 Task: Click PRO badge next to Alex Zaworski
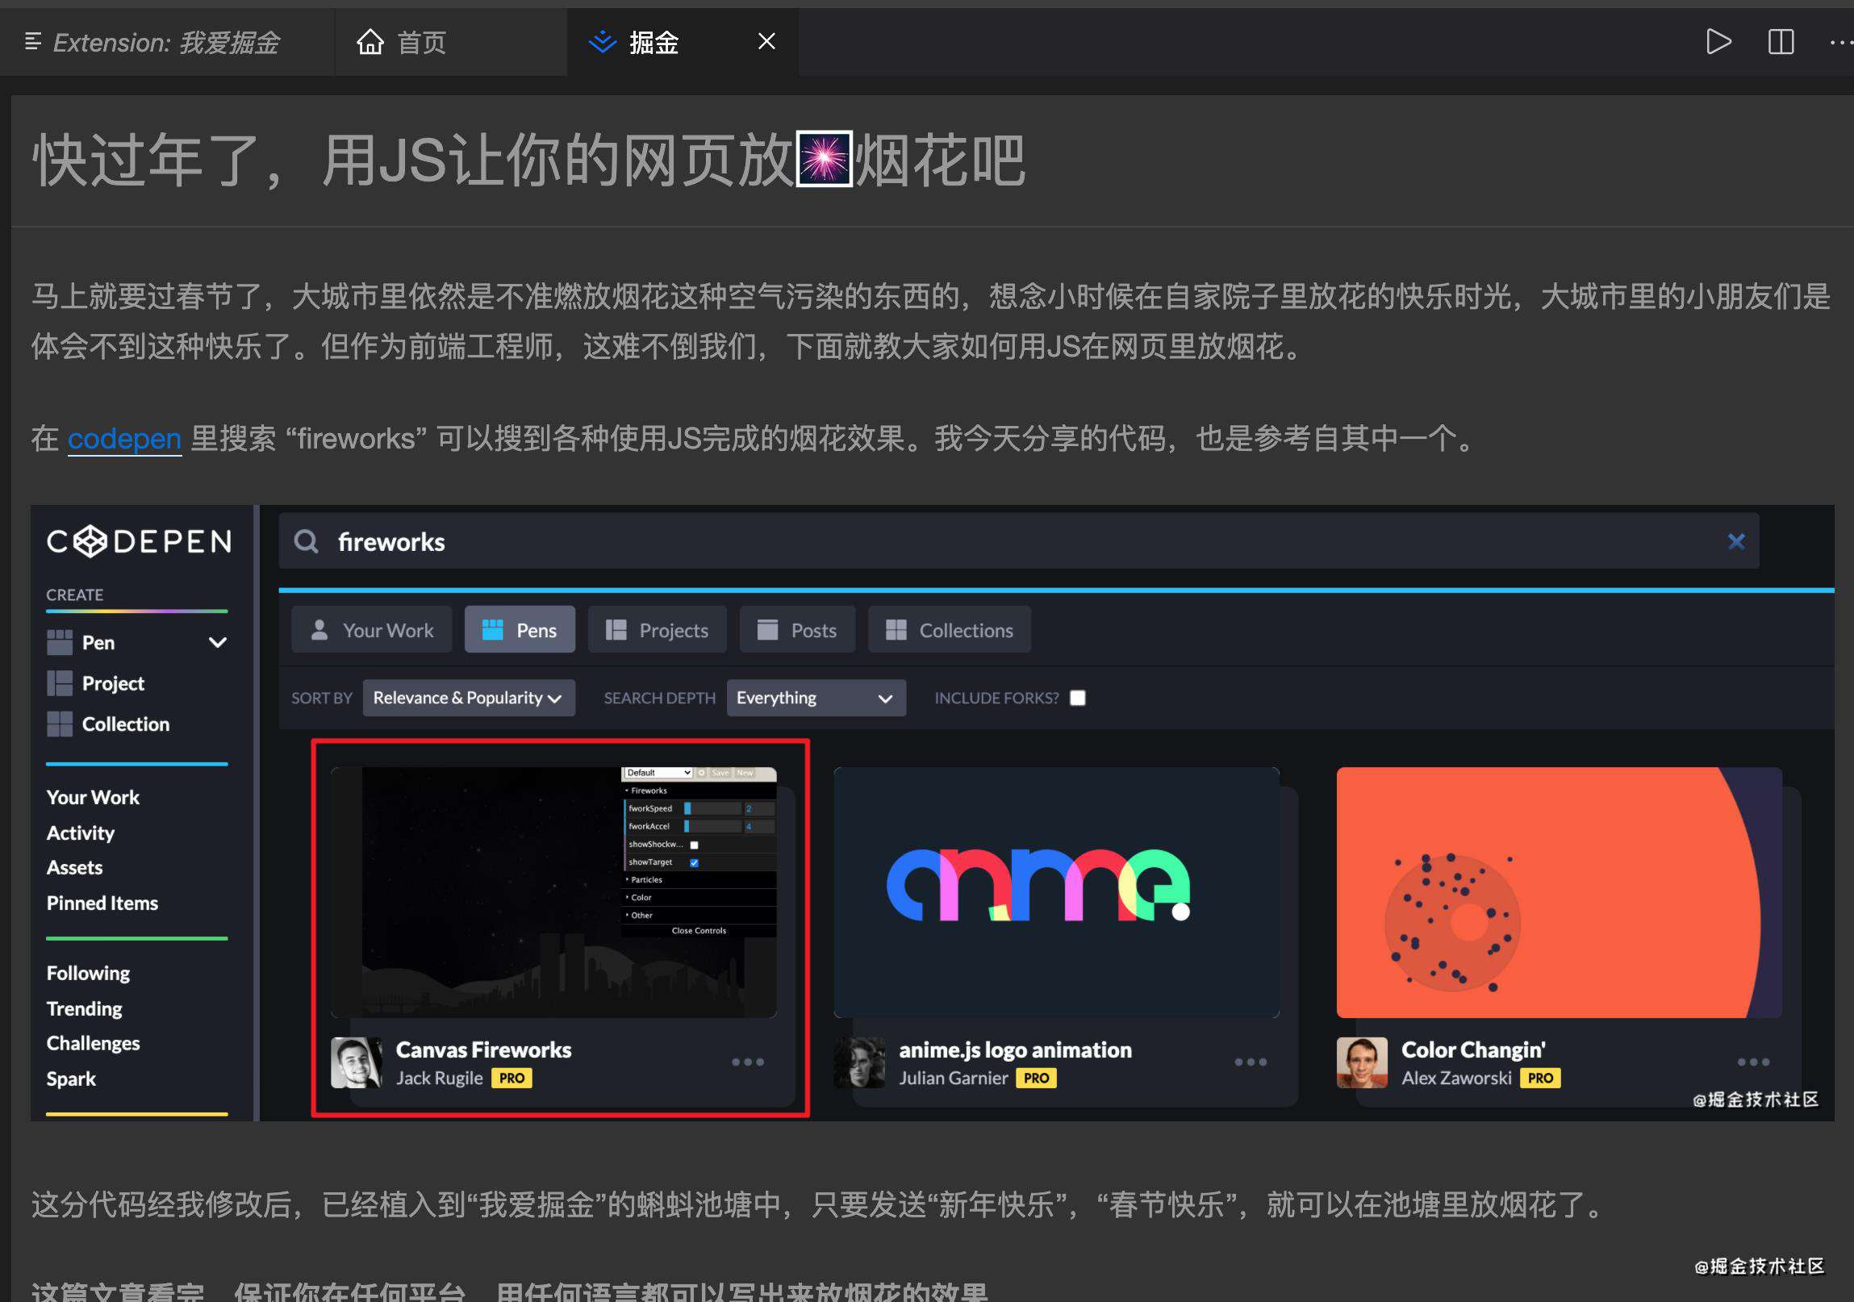tap(1540, 1078)
